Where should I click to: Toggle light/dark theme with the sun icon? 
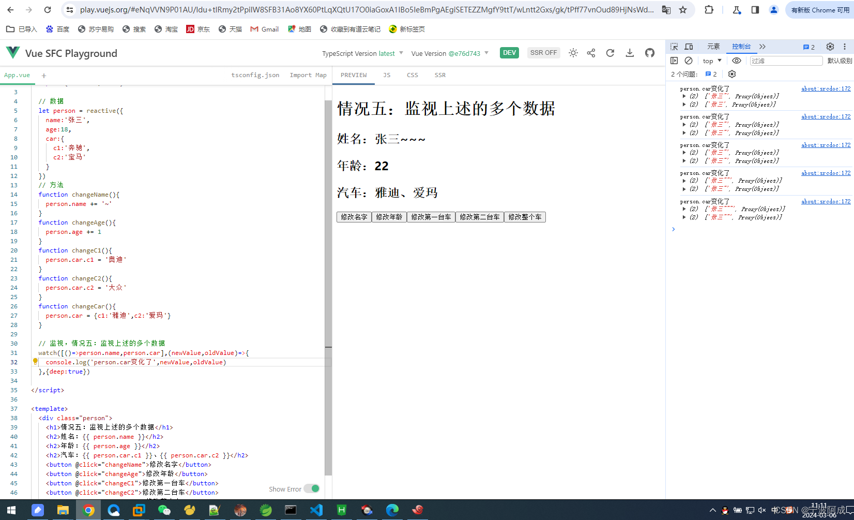tap(573, 53)
